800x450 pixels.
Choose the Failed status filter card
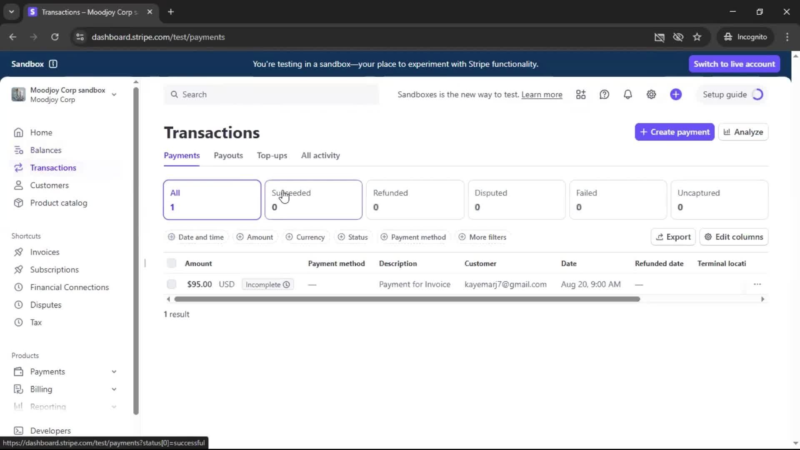[618, 200]
